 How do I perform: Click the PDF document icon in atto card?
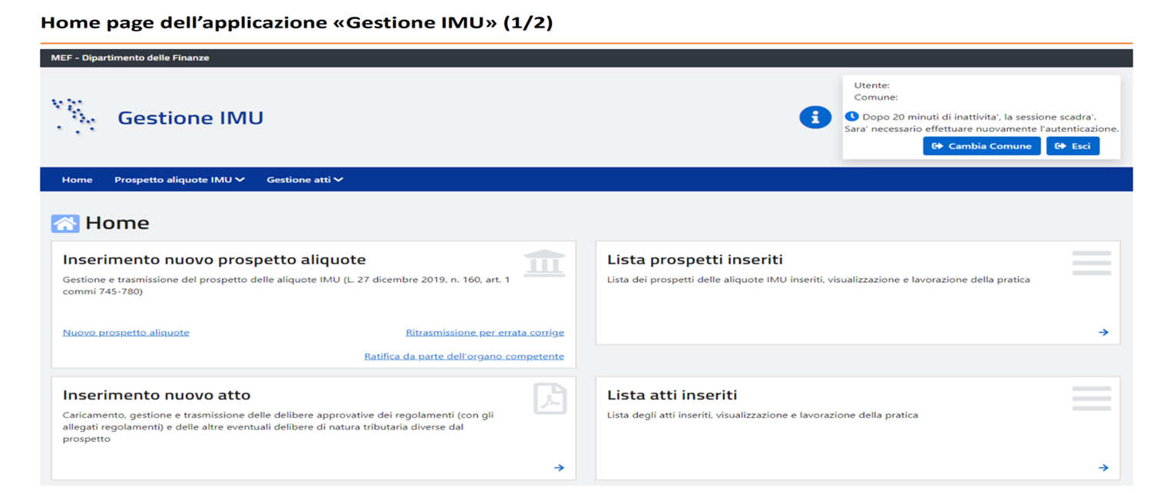pyautogui.click(x=550, y=399)
